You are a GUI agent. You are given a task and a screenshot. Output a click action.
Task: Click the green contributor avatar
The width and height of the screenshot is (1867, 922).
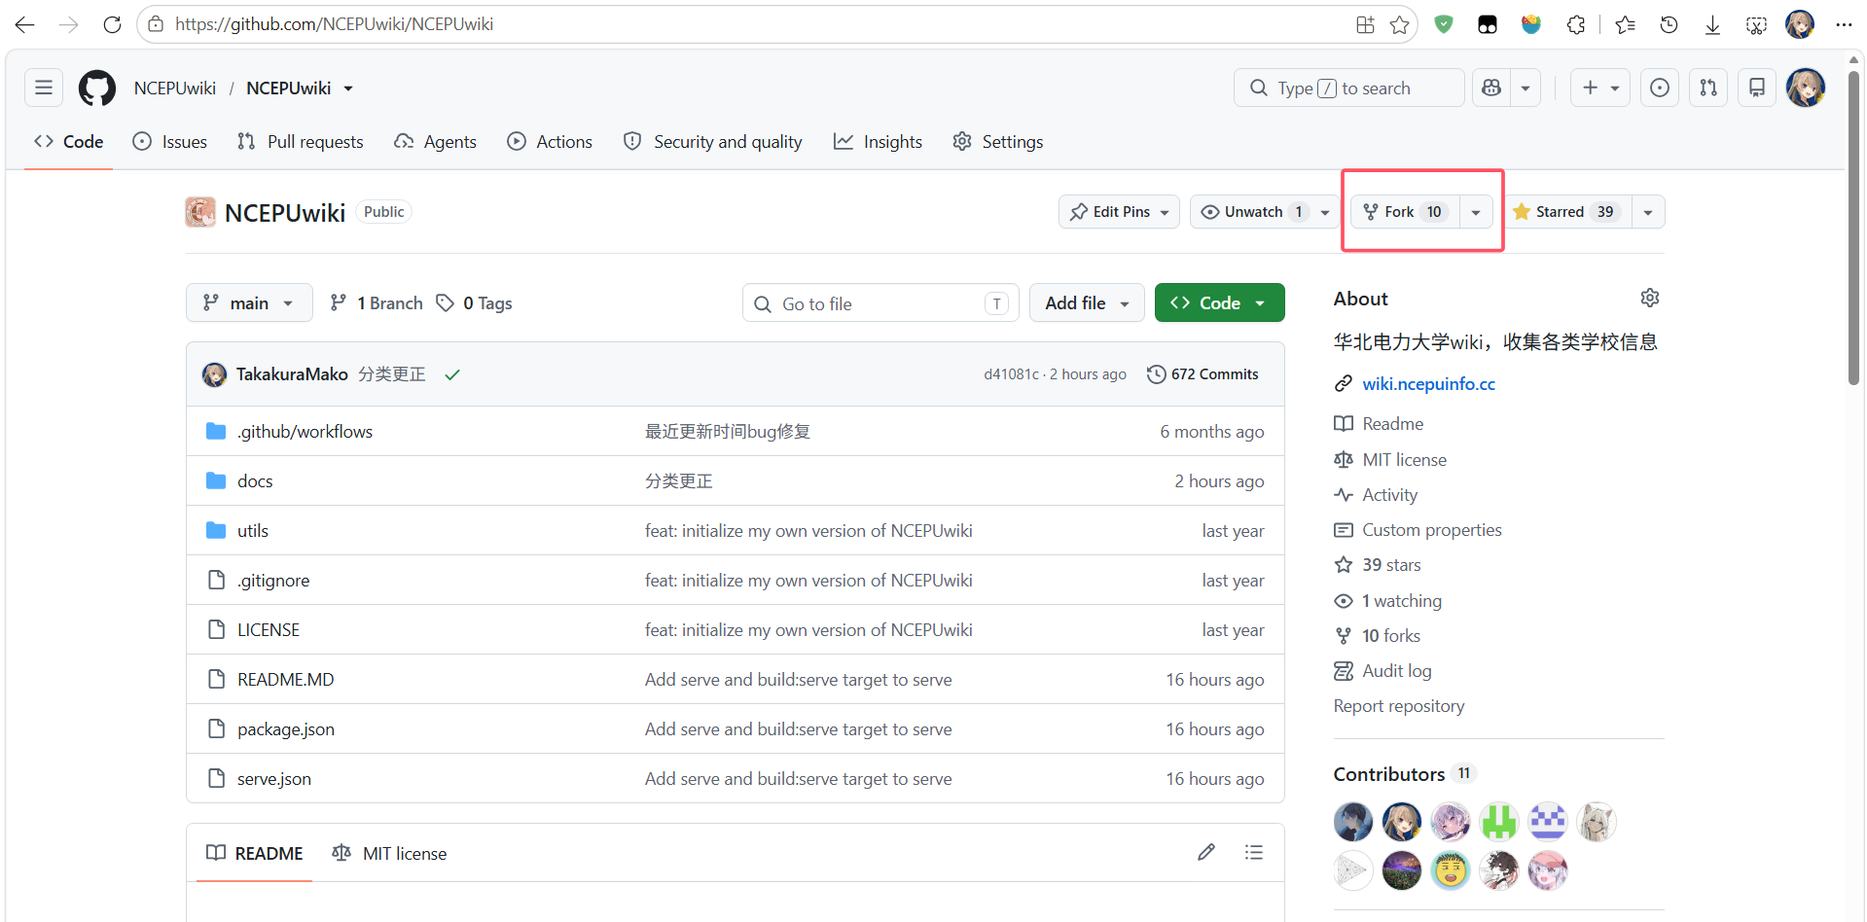pyautogui.click(x=1499, y=822)
